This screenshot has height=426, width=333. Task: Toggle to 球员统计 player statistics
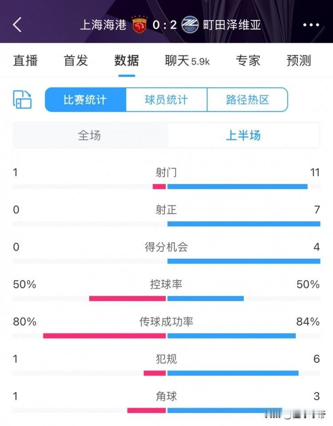tap(166, 100)
